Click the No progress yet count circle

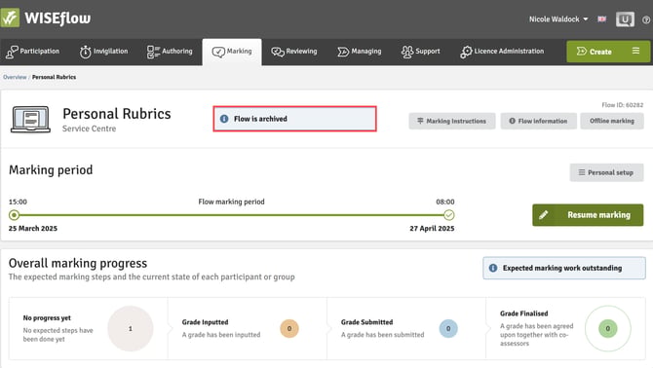131,328
